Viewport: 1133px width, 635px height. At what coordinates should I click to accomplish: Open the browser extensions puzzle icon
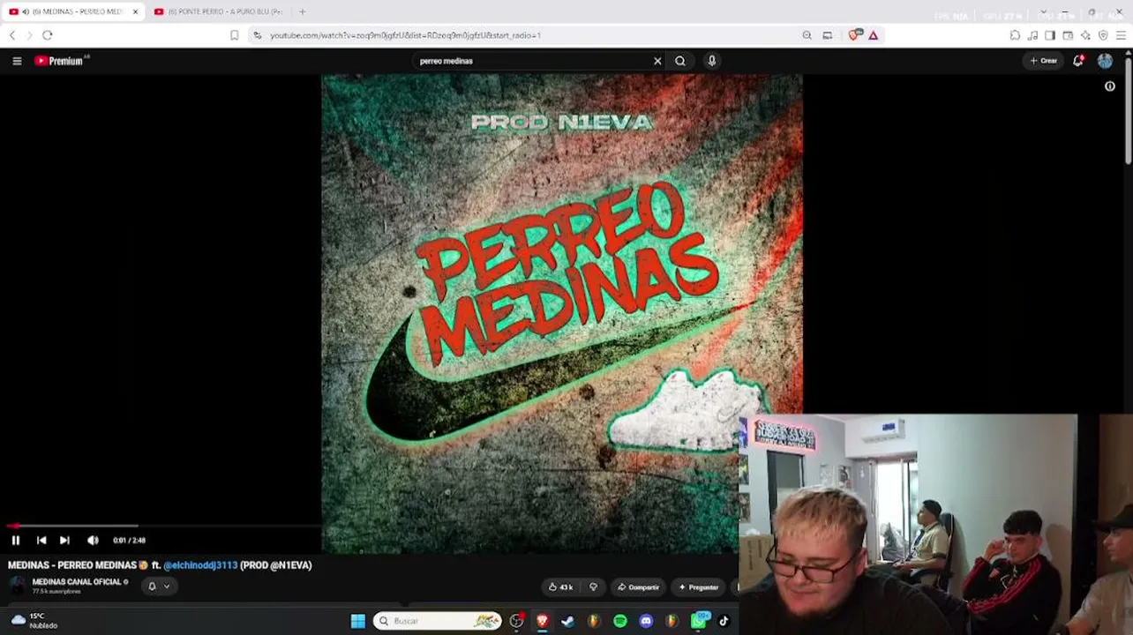point(1015,35)
